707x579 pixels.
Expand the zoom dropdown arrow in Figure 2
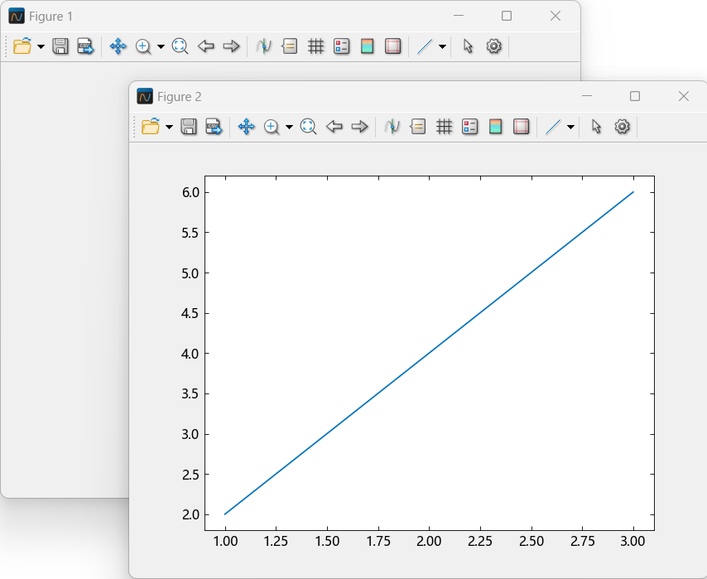coord(289,127)
